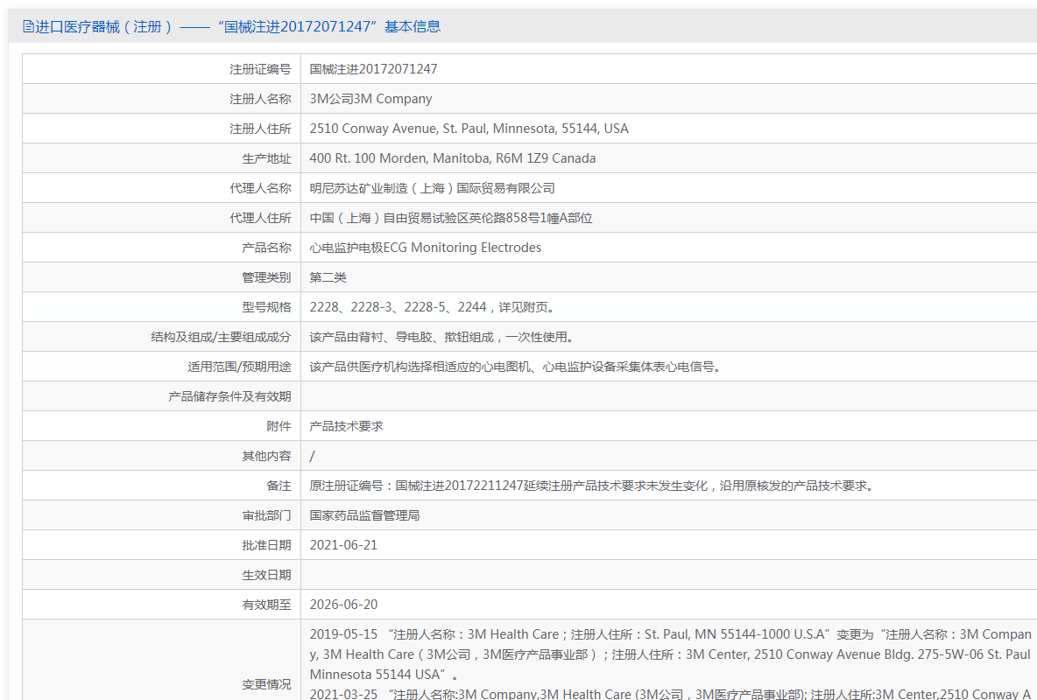Click the 结构及组成/主要组成成分 label

click(221, 337)
